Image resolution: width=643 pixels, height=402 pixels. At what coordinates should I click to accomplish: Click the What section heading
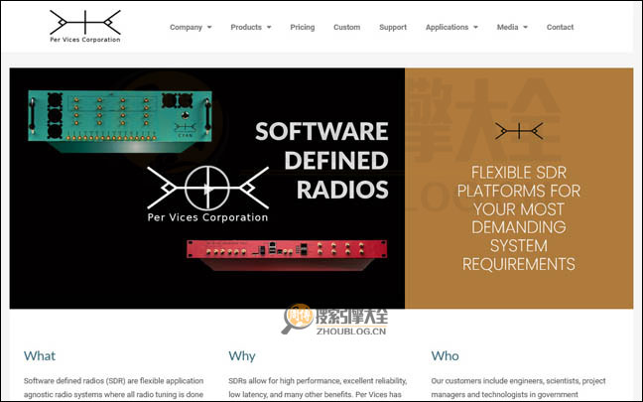pos(40,355)
